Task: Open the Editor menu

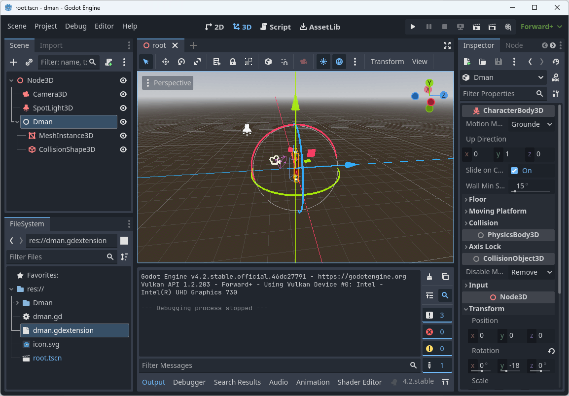Action: tap(104, 26)
